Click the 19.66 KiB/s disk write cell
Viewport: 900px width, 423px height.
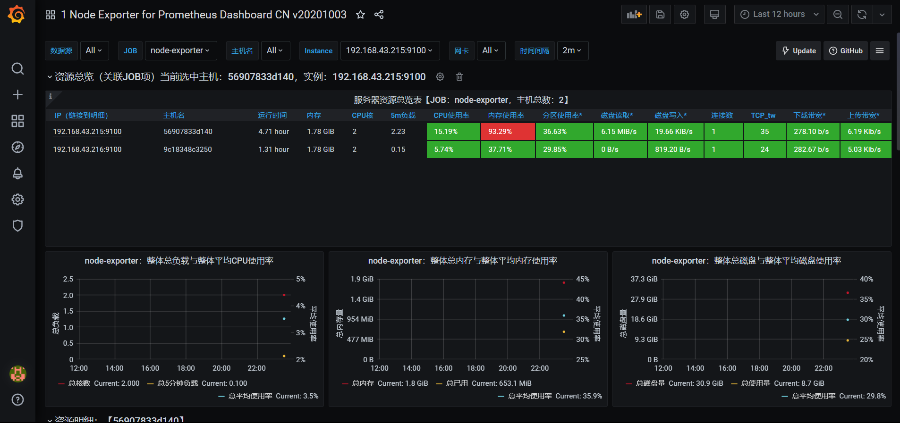[675, 132]
